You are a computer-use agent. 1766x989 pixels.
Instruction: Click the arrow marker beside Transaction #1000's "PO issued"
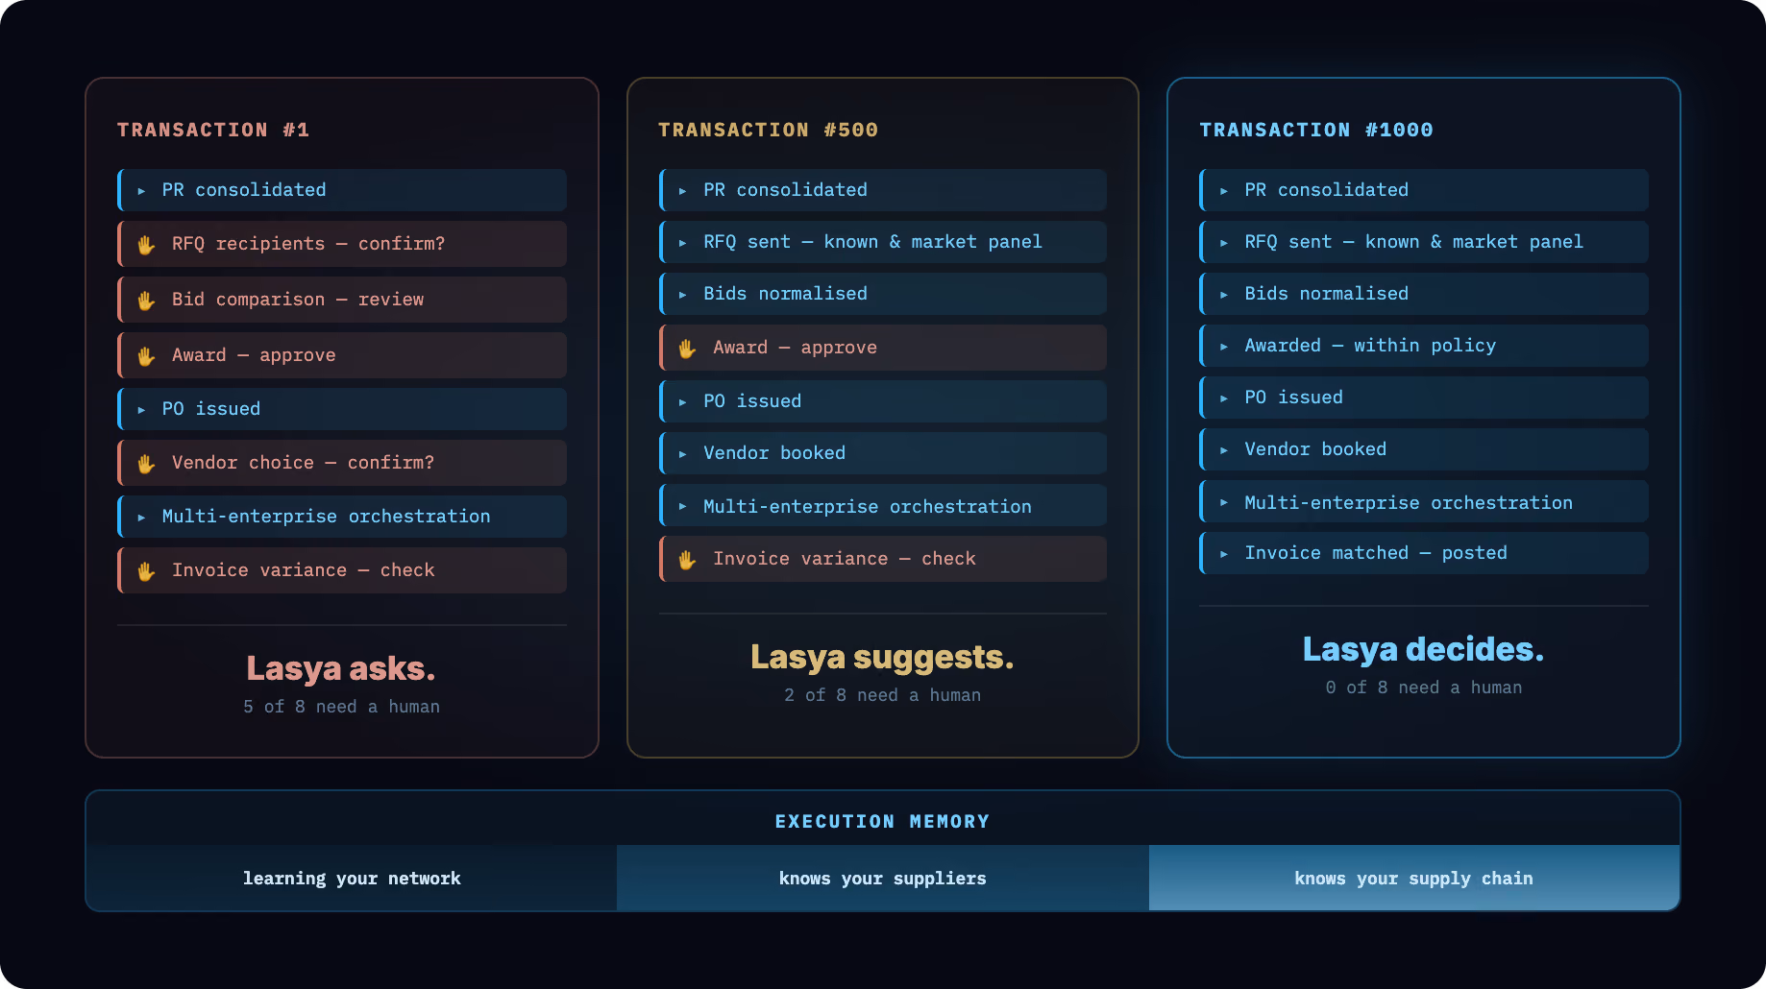coord(1223,398)
